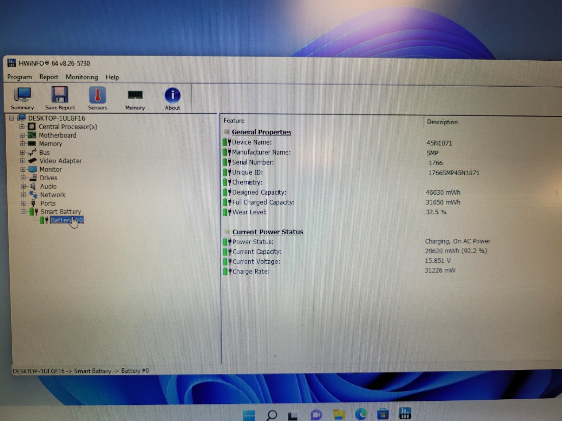Select Central Processor(s) label in tree
Image resolution: width=562 pixels, height=421 pixels.
click(68, 127)
